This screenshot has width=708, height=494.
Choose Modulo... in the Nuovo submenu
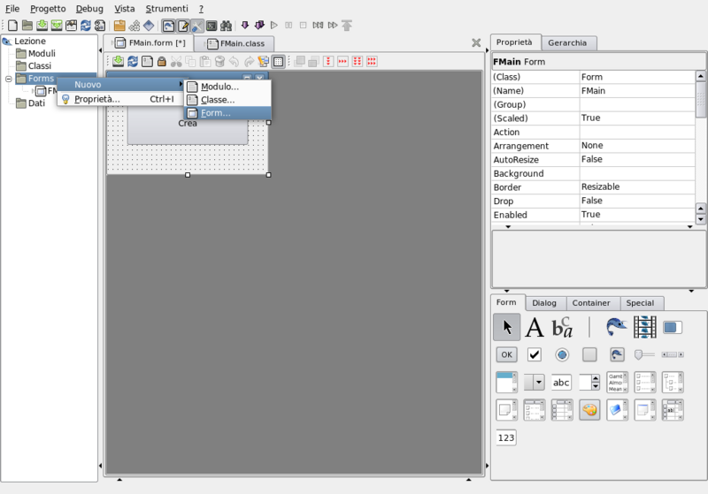(227, 87)
